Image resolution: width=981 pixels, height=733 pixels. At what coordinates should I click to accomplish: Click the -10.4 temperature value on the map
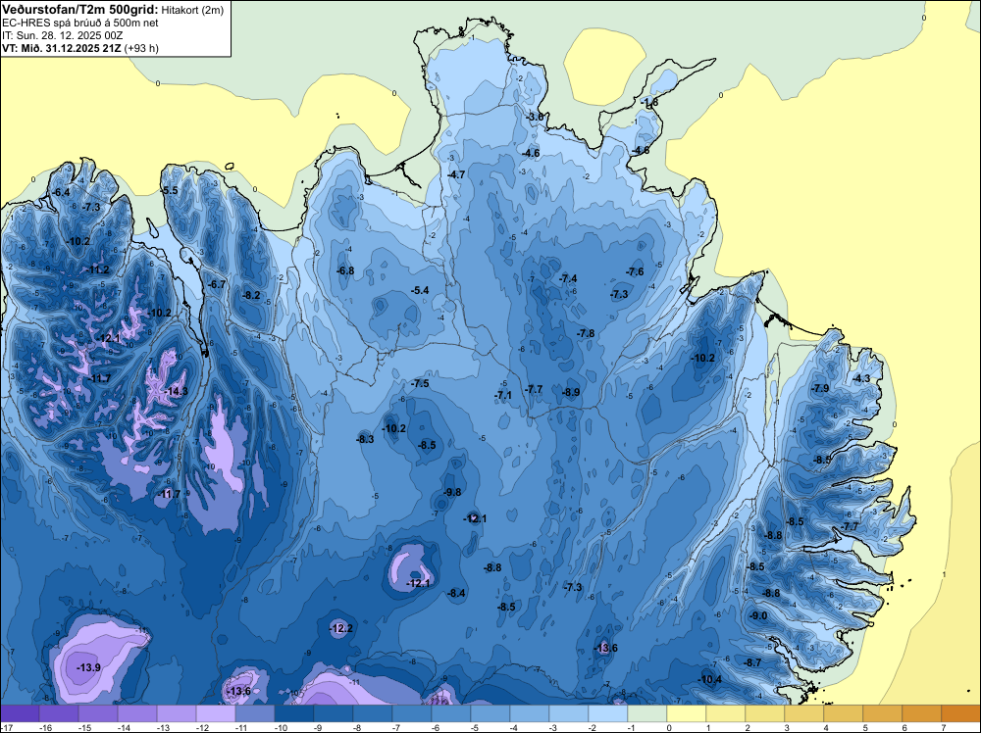tap(709, 679)
